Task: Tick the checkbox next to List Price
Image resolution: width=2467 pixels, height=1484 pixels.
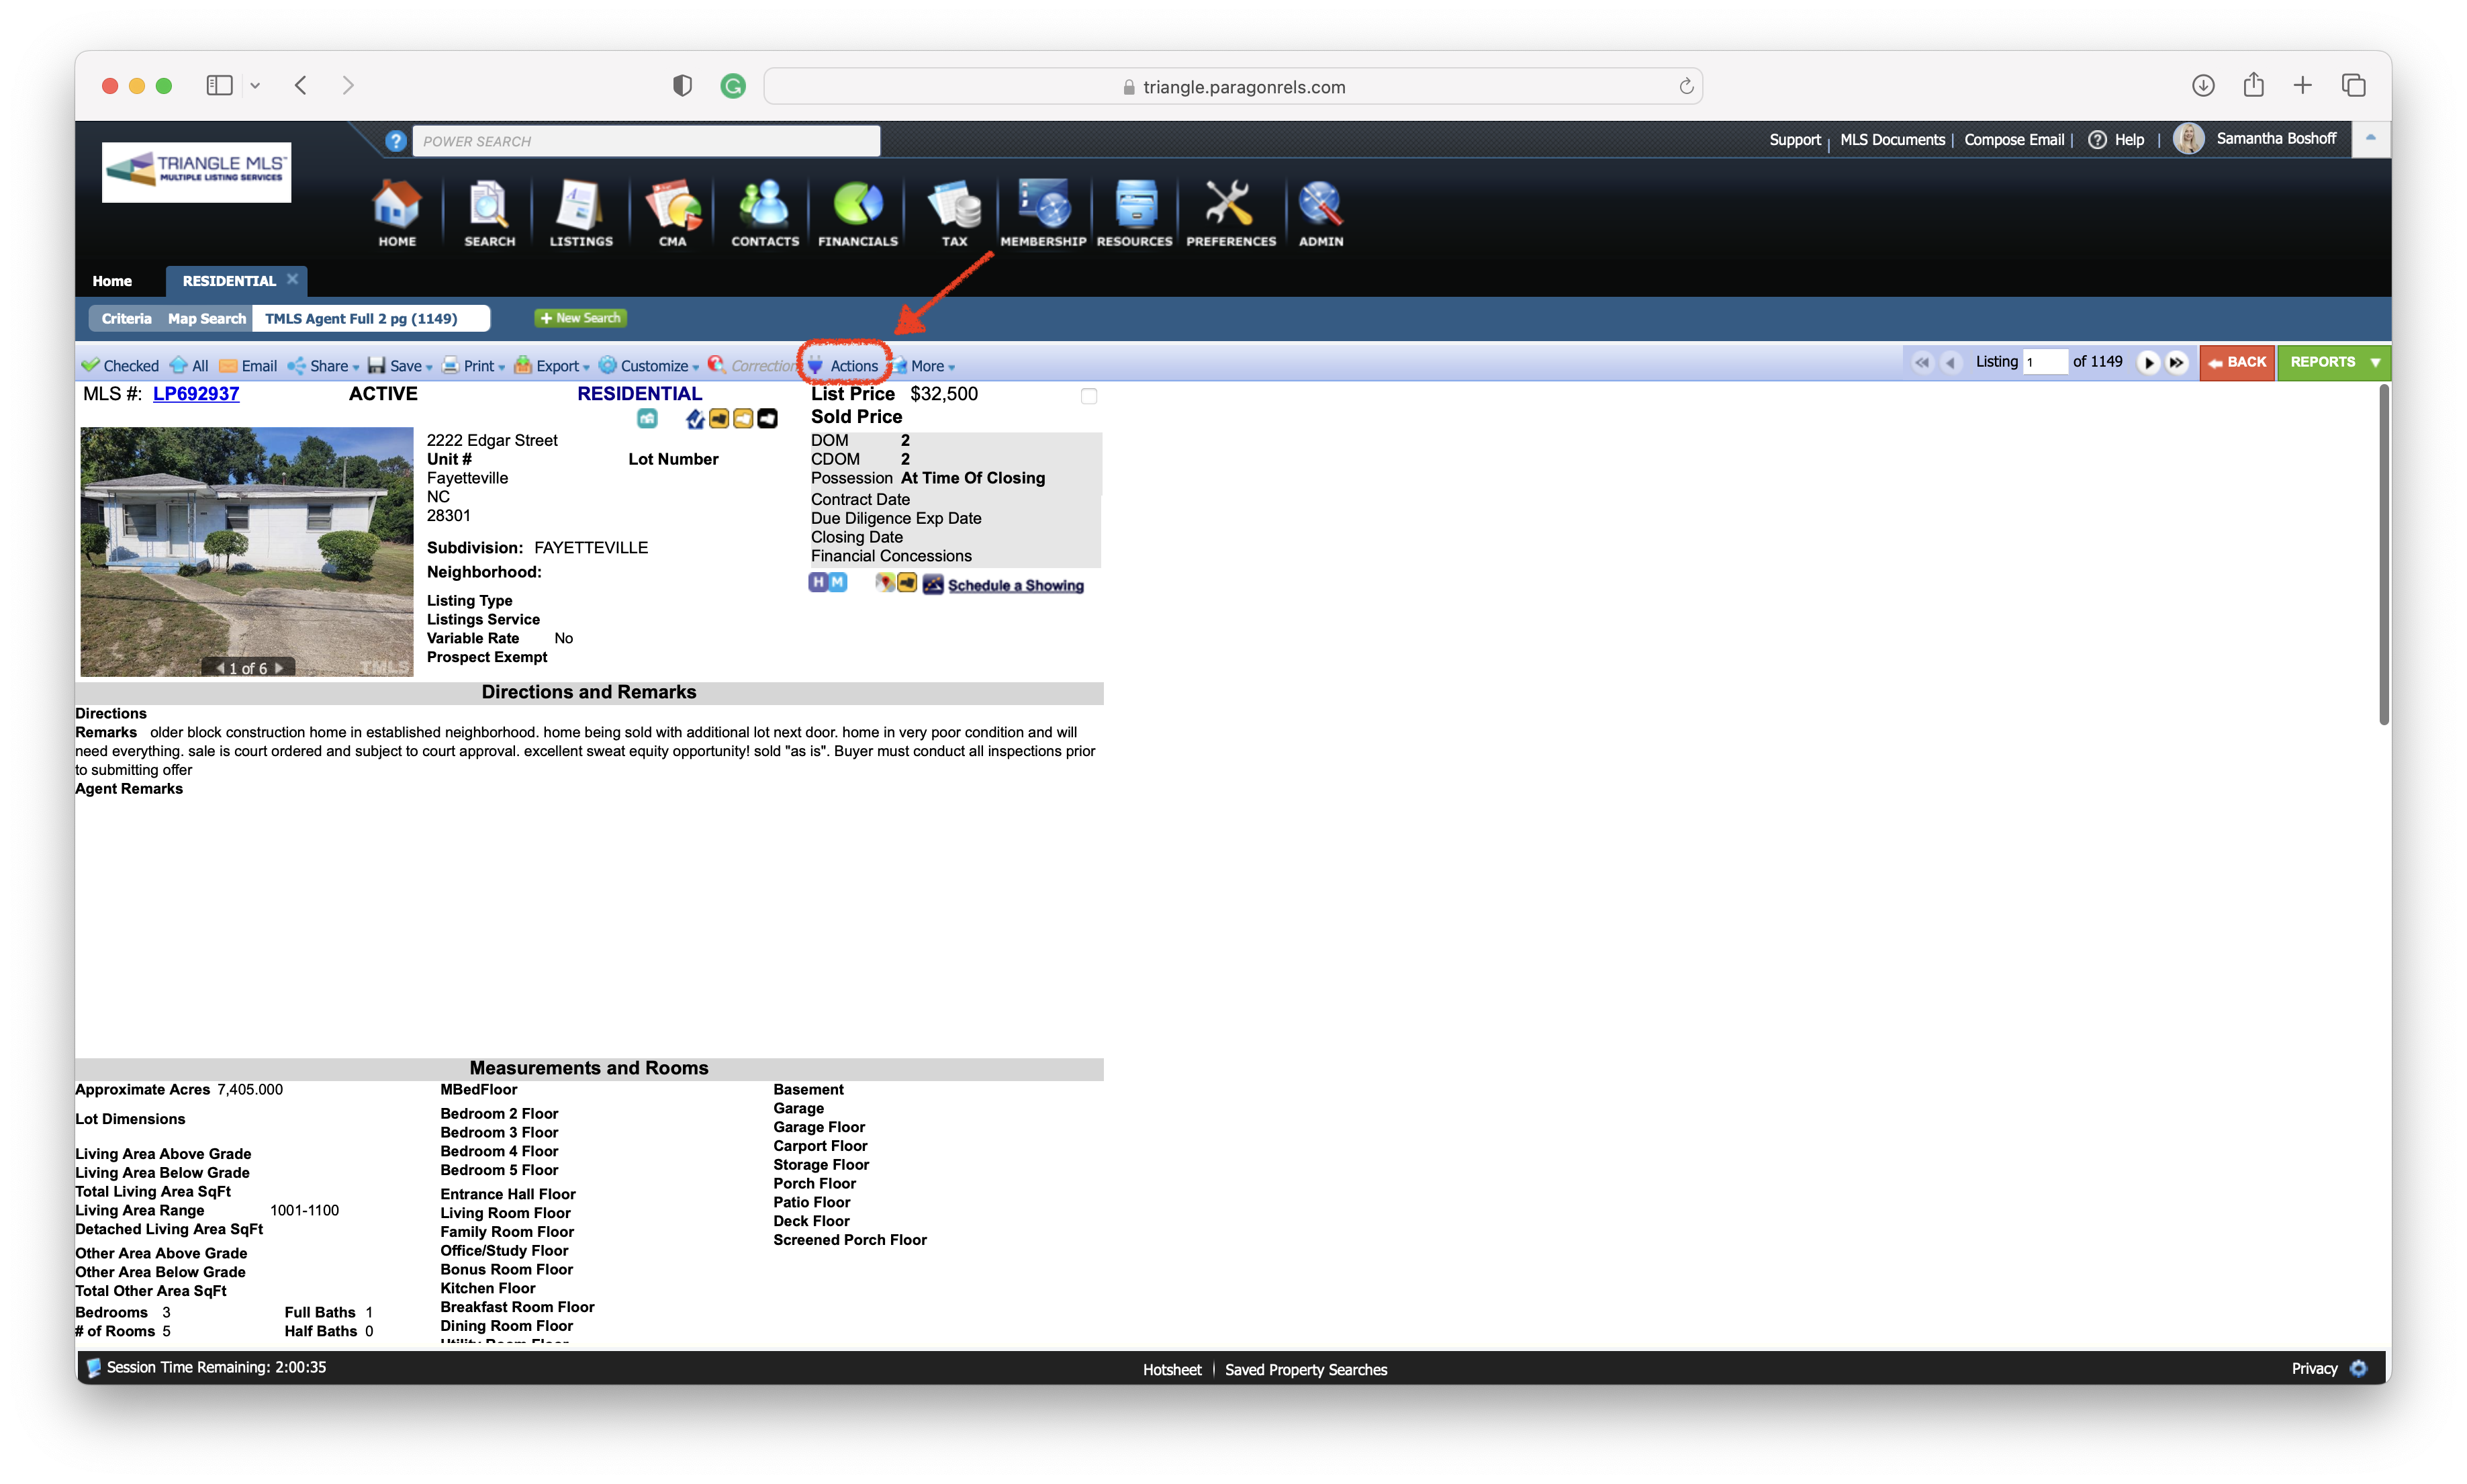Action: [x=1089, y=397]
